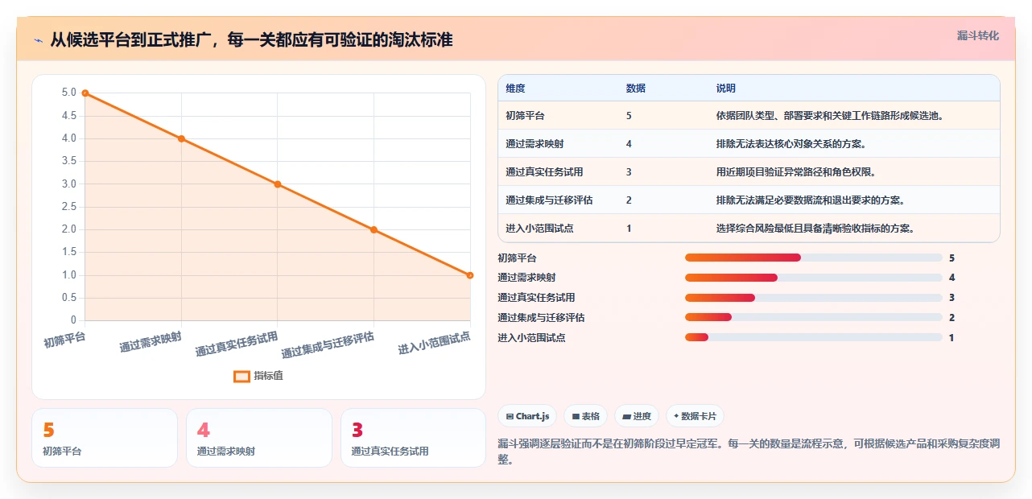
Task: Click the 通过需求映射 progress bar
Action: click(813, 278)
